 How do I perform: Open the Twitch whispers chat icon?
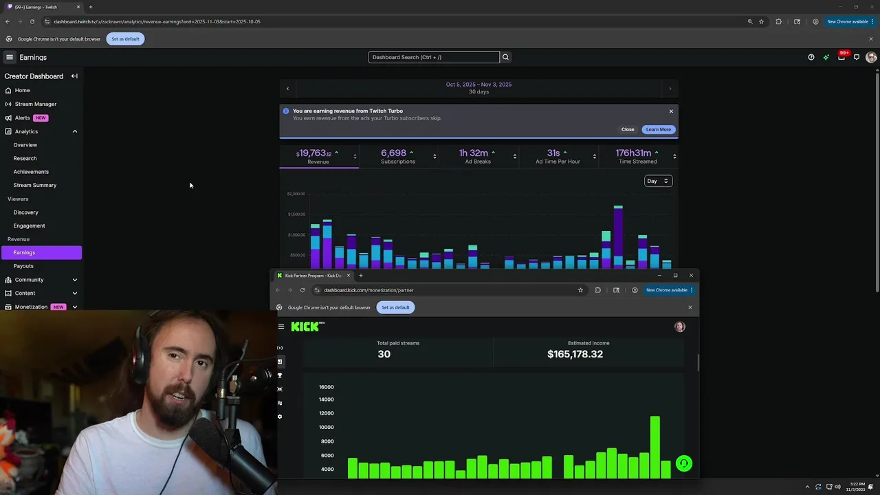[x=857, y=58]
